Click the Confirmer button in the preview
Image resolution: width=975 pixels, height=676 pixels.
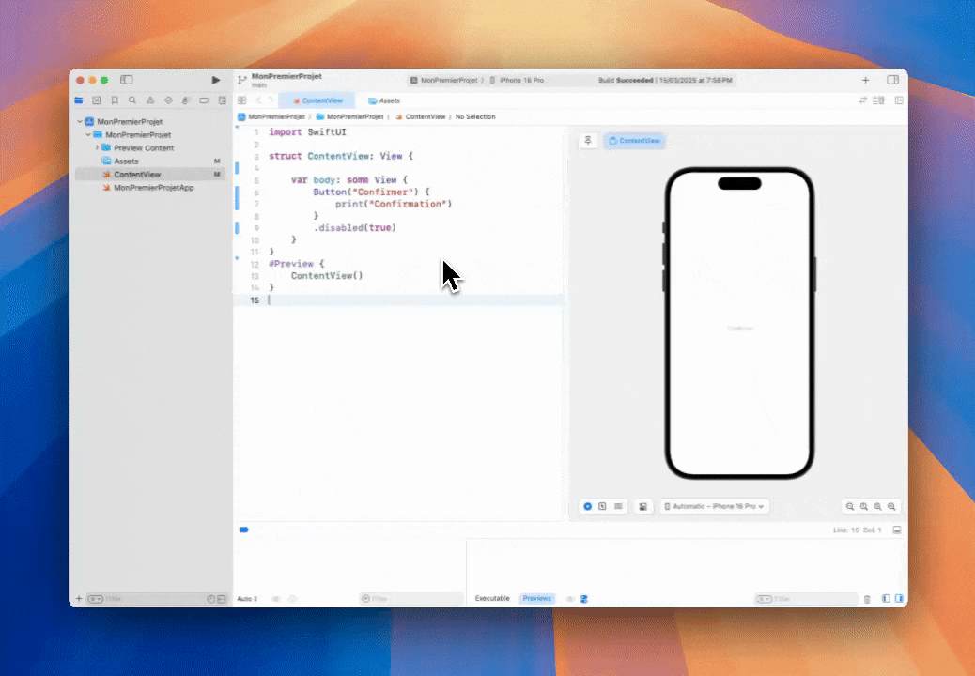(740, 328)
